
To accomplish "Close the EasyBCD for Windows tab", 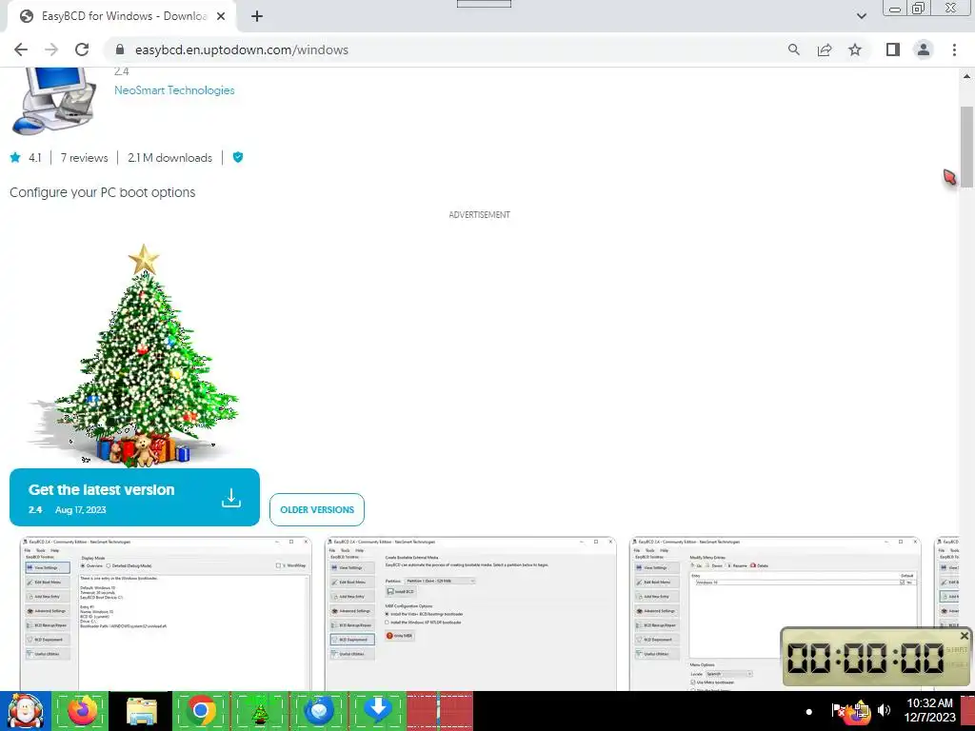I will [221, 16].
